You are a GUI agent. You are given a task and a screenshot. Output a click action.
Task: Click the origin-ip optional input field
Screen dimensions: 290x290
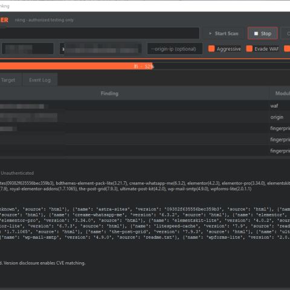pyautogui.click(x=175, y=49)
